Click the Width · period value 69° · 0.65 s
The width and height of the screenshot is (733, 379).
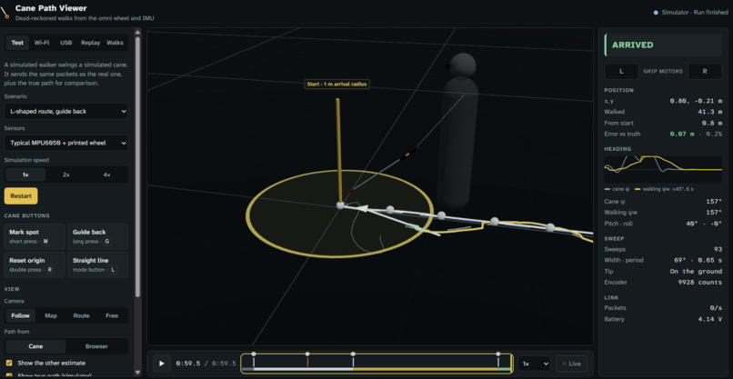tap(700, 260)
